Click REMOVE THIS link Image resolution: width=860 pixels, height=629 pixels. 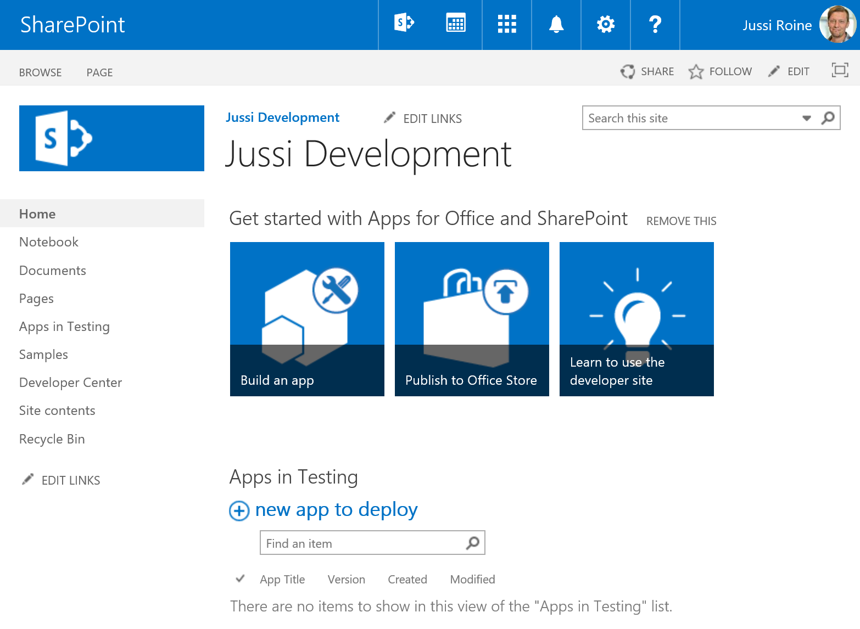tap(681, 221)
